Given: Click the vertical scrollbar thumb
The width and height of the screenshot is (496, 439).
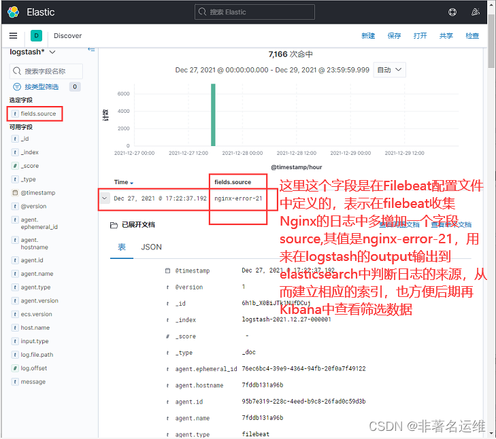Looking at the screenshot, I should (491, 41).
